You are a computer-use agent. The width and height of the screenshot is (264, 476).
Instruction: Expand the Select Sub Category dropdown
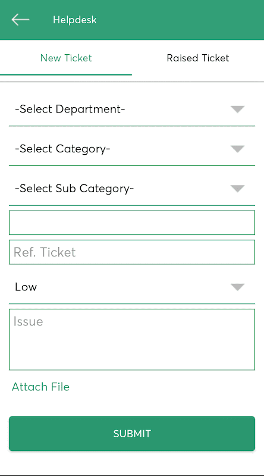pyautogui.click(x=132, y=189)
